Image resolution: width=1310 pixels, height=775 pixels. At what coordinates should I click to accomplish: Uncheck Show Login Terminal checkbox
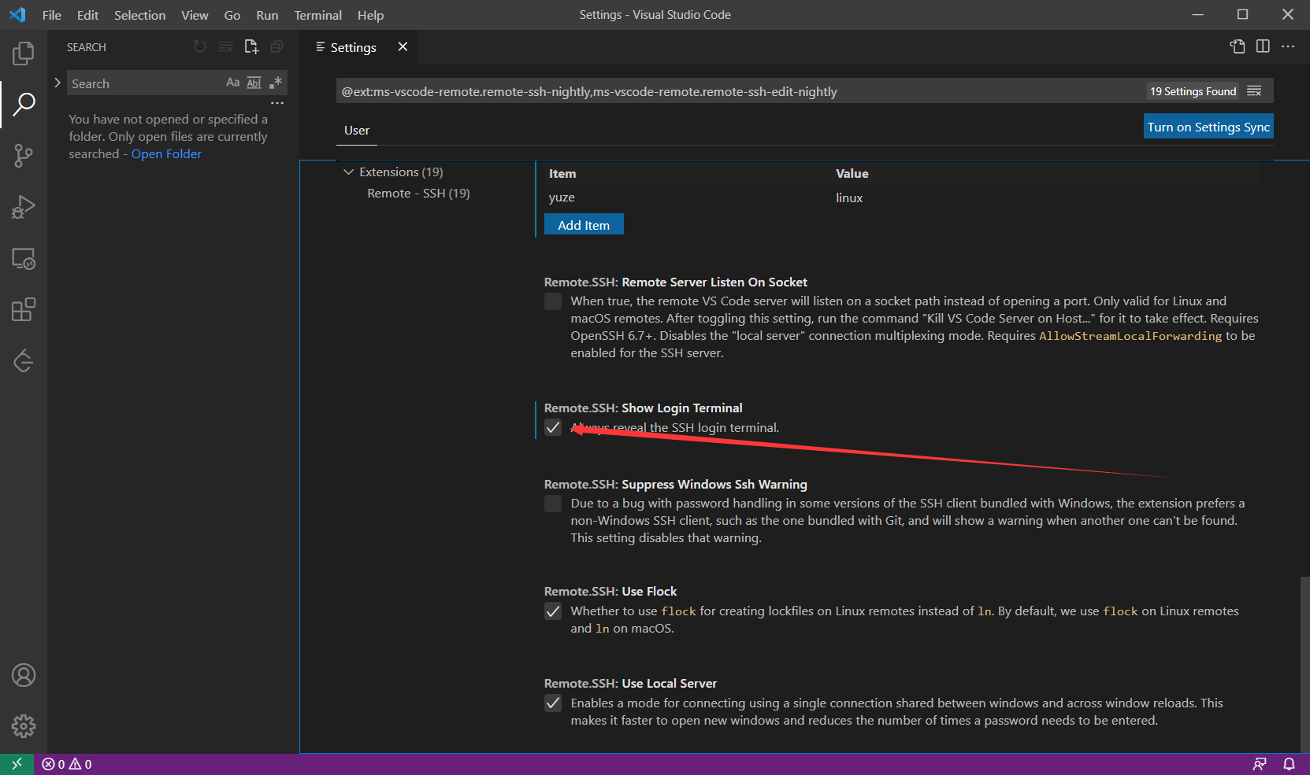[553, 427]
